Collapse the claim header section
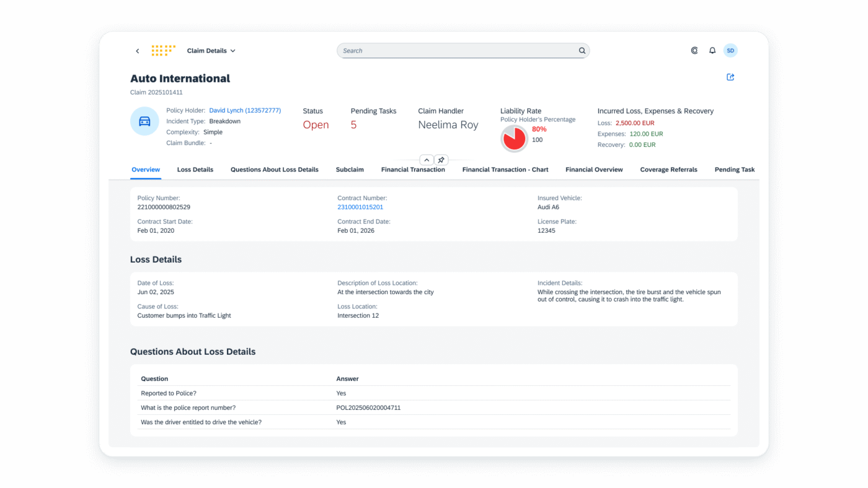Screen dimensions: 868x488 coord(427,159)
